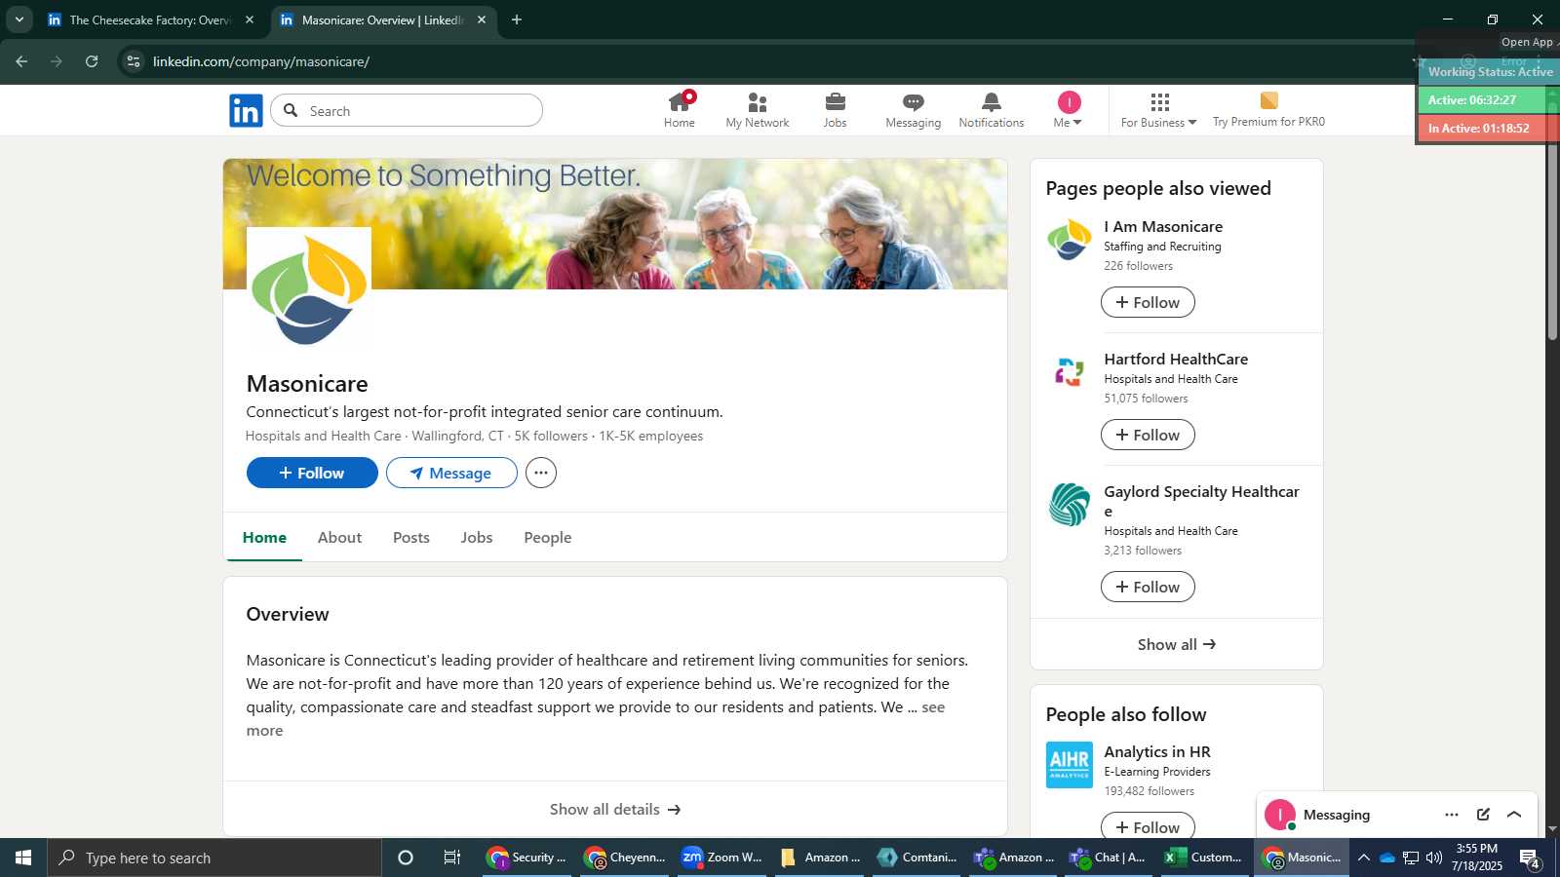Open the Jobs tab on company page
1560x877 pixels.
477,537
